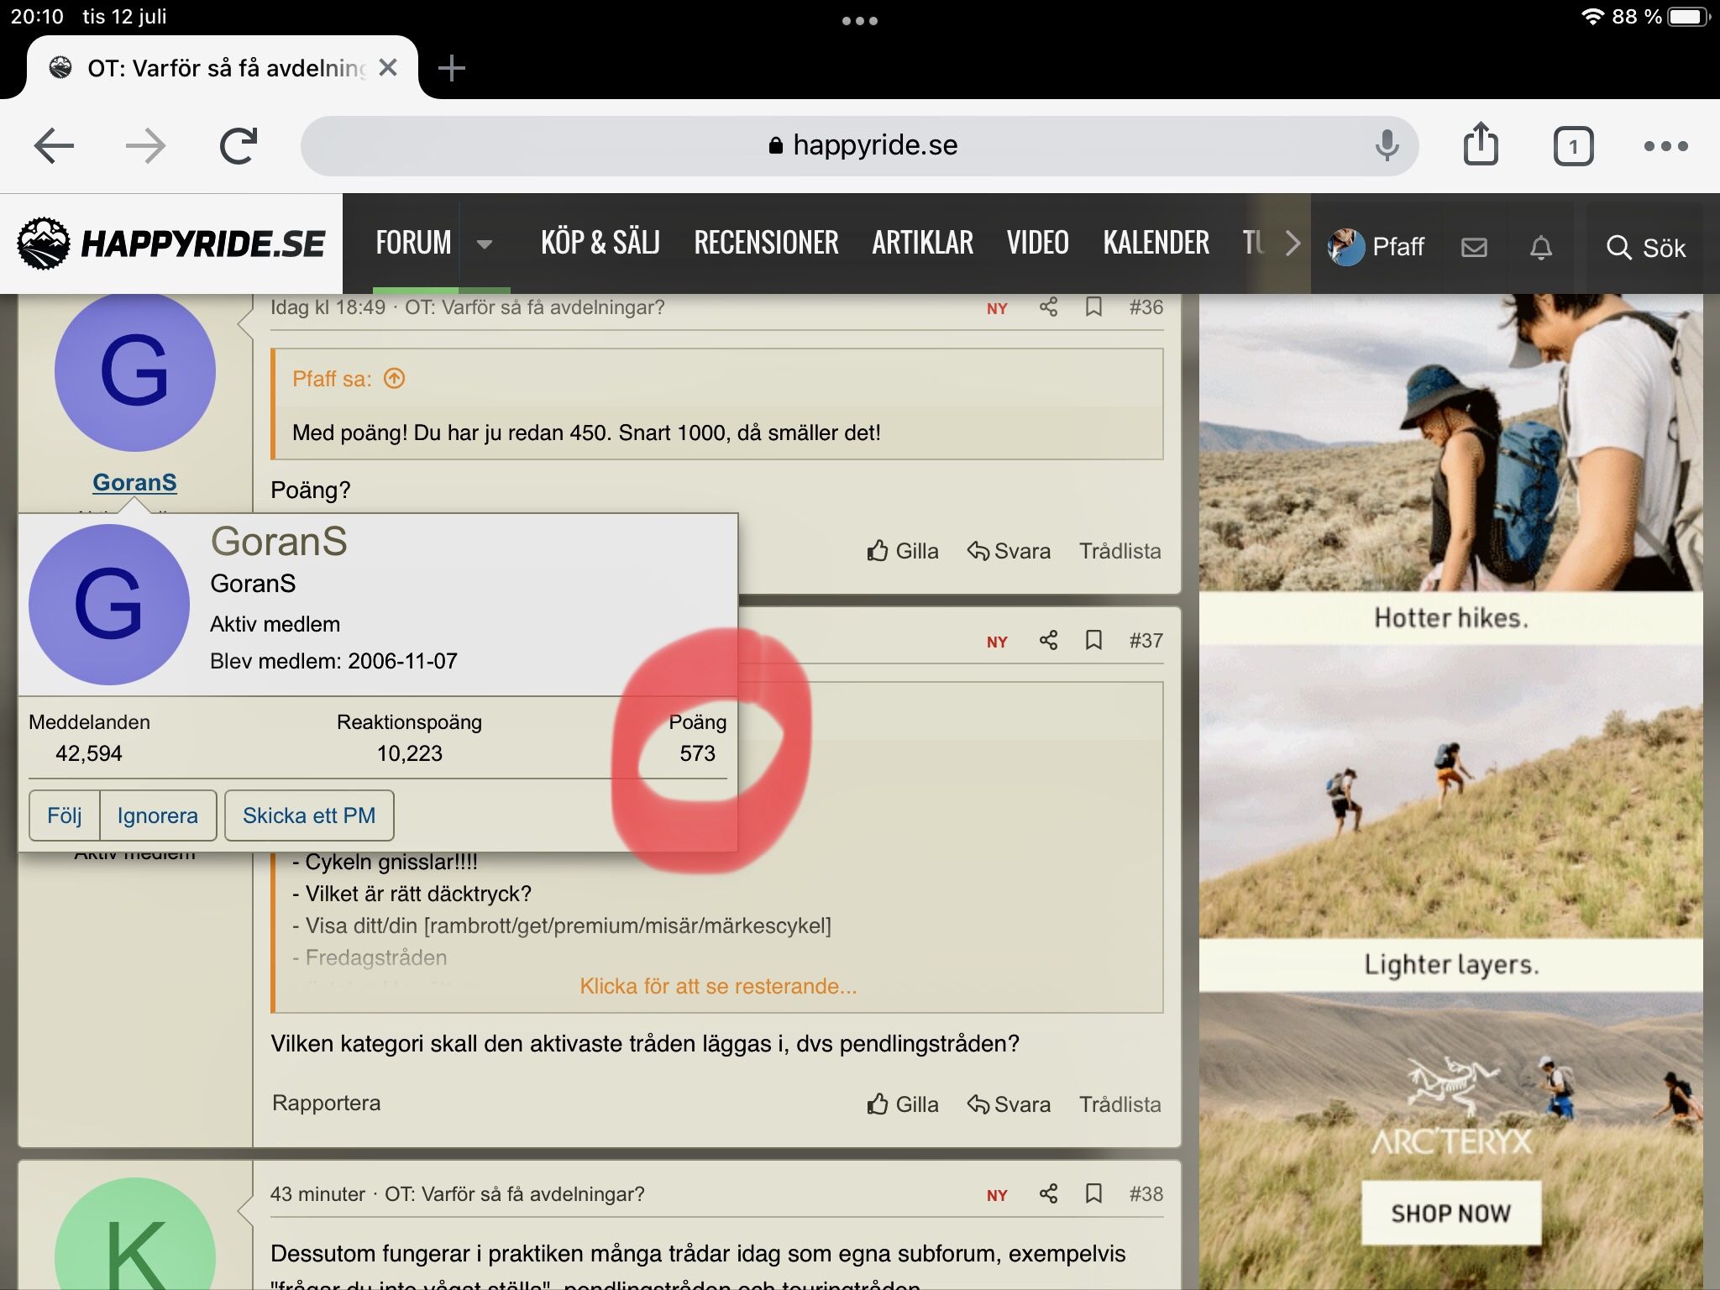Open notifications bell
Screen dimensions: 1720x1290
(x=1541, y=247)
